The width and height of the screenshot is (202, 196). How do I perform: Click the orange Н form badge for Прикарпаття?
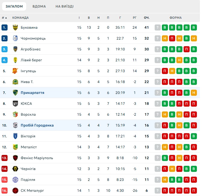(x=194, y=93)
